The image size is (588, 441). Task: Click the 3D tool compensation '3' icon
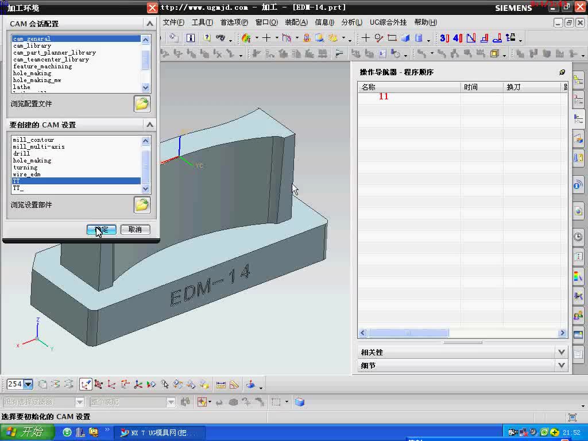pyautogui.click(x=444, y=38)
